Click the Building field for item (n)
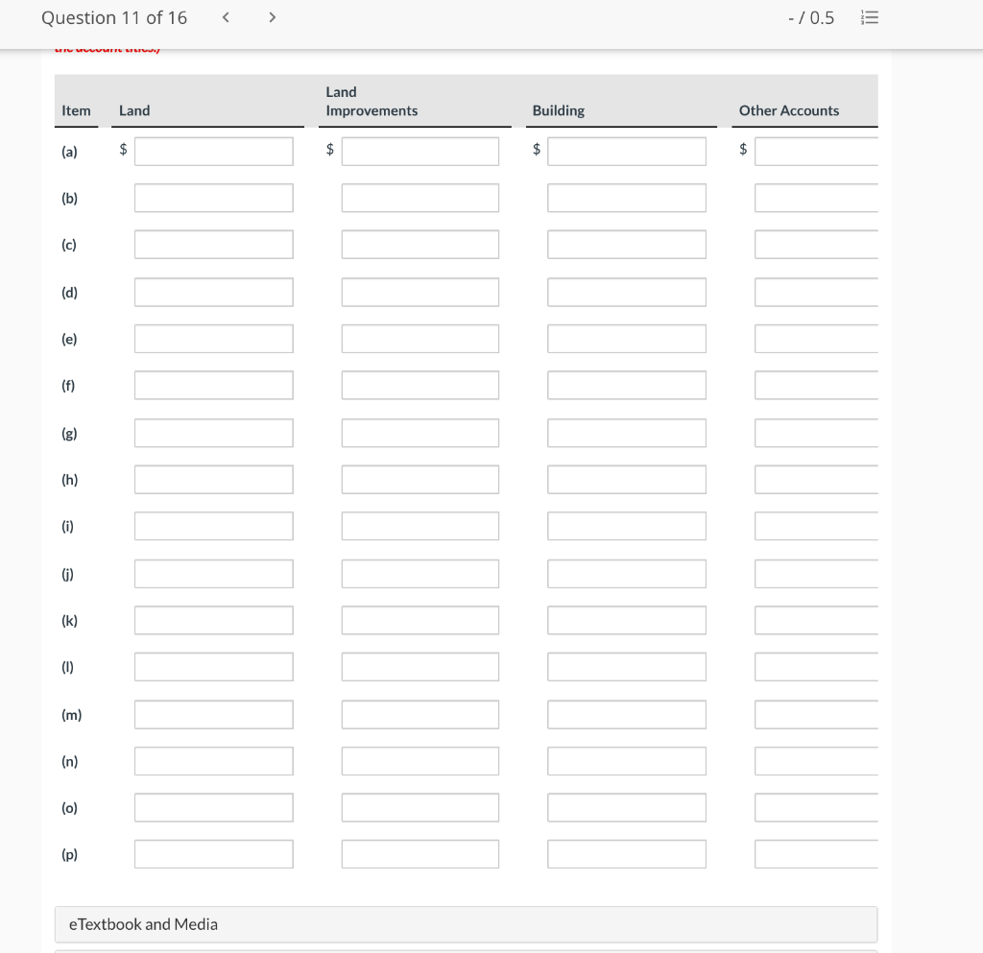The width and height of the screenshot is (983, 953). tap(626, 761)
